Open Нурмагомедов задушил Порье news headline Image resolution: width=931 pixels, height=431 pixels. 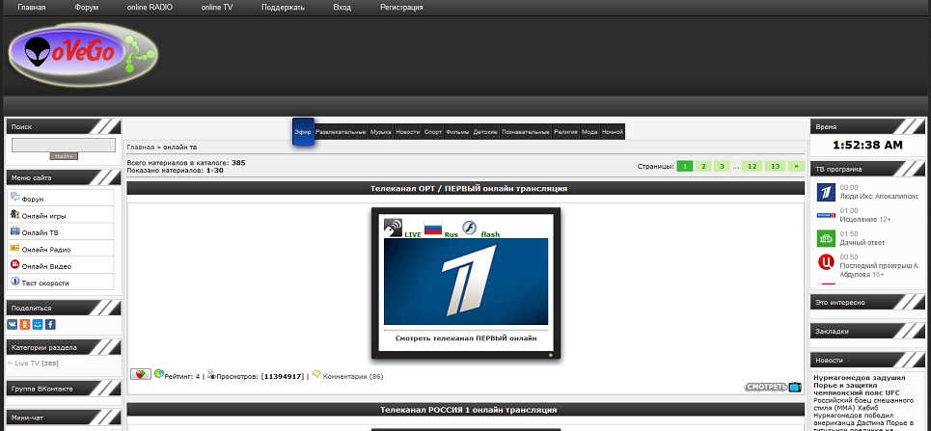(x=859, y=385)
